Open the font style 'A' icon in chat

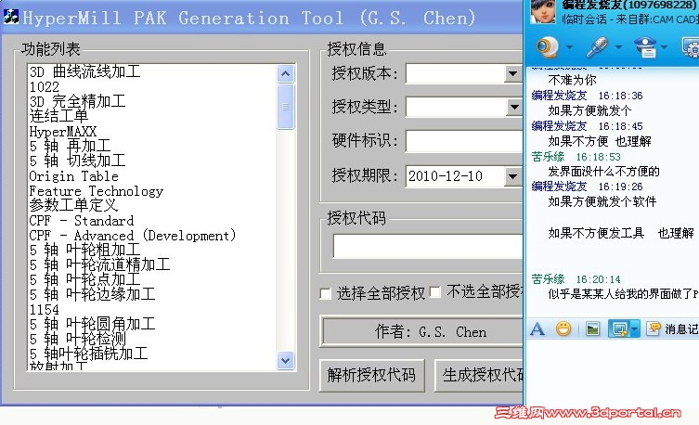[537, 329]
